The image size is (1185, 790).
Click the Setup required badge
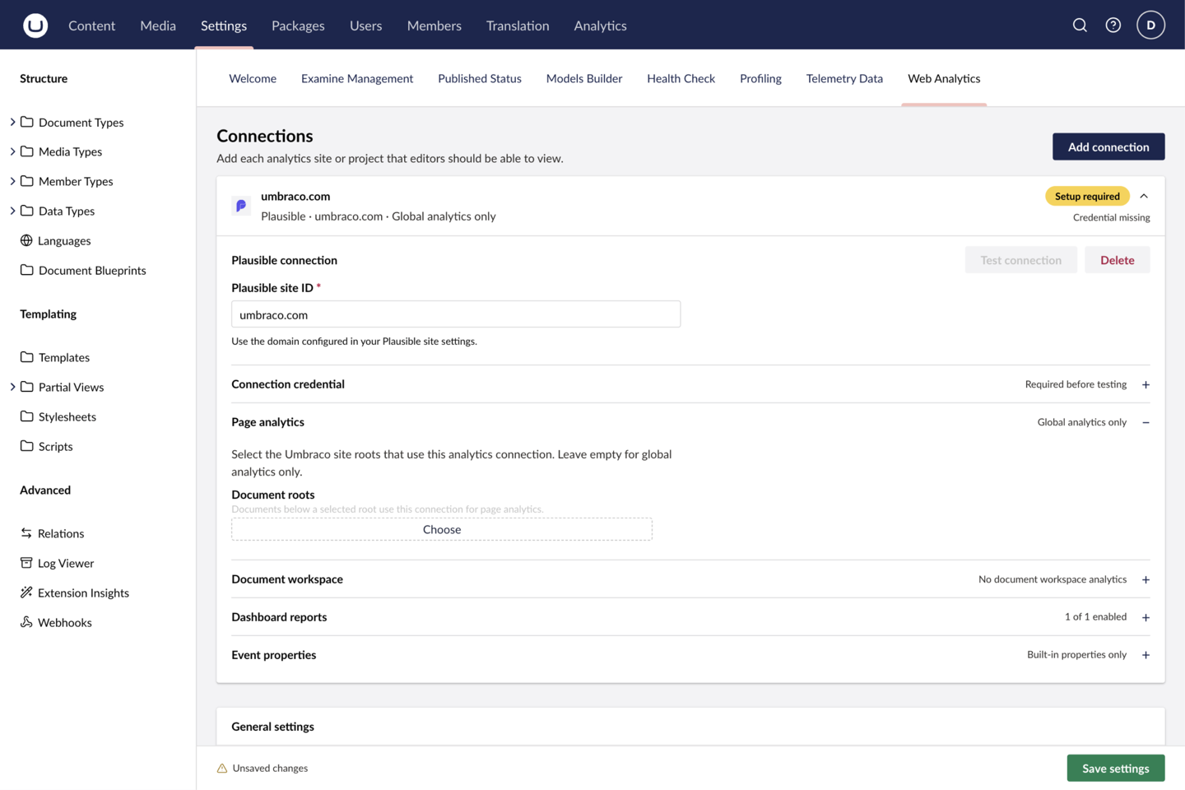1087,196
